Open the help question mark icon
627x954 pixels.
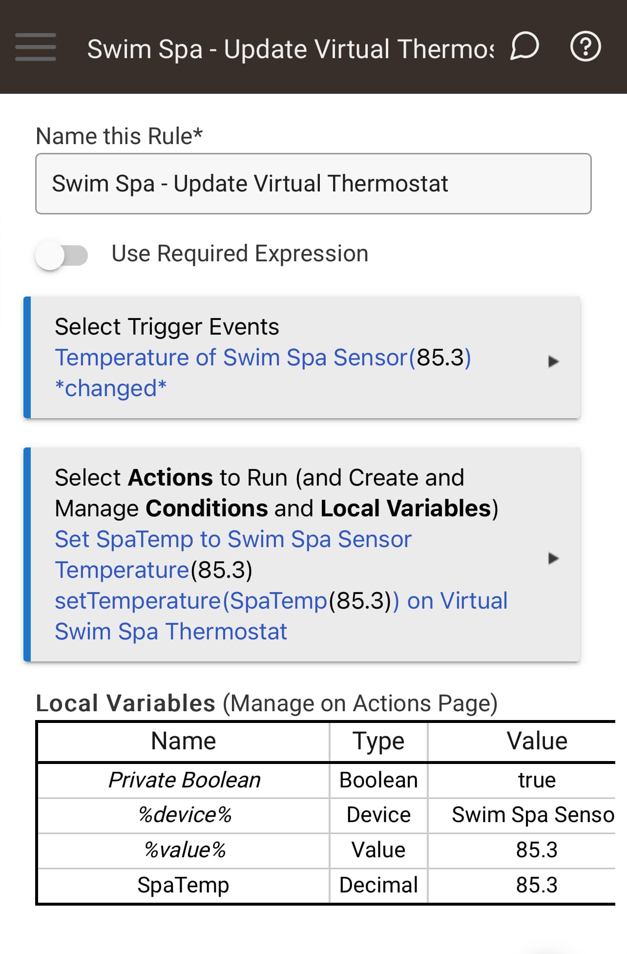[x=585, y=47]
